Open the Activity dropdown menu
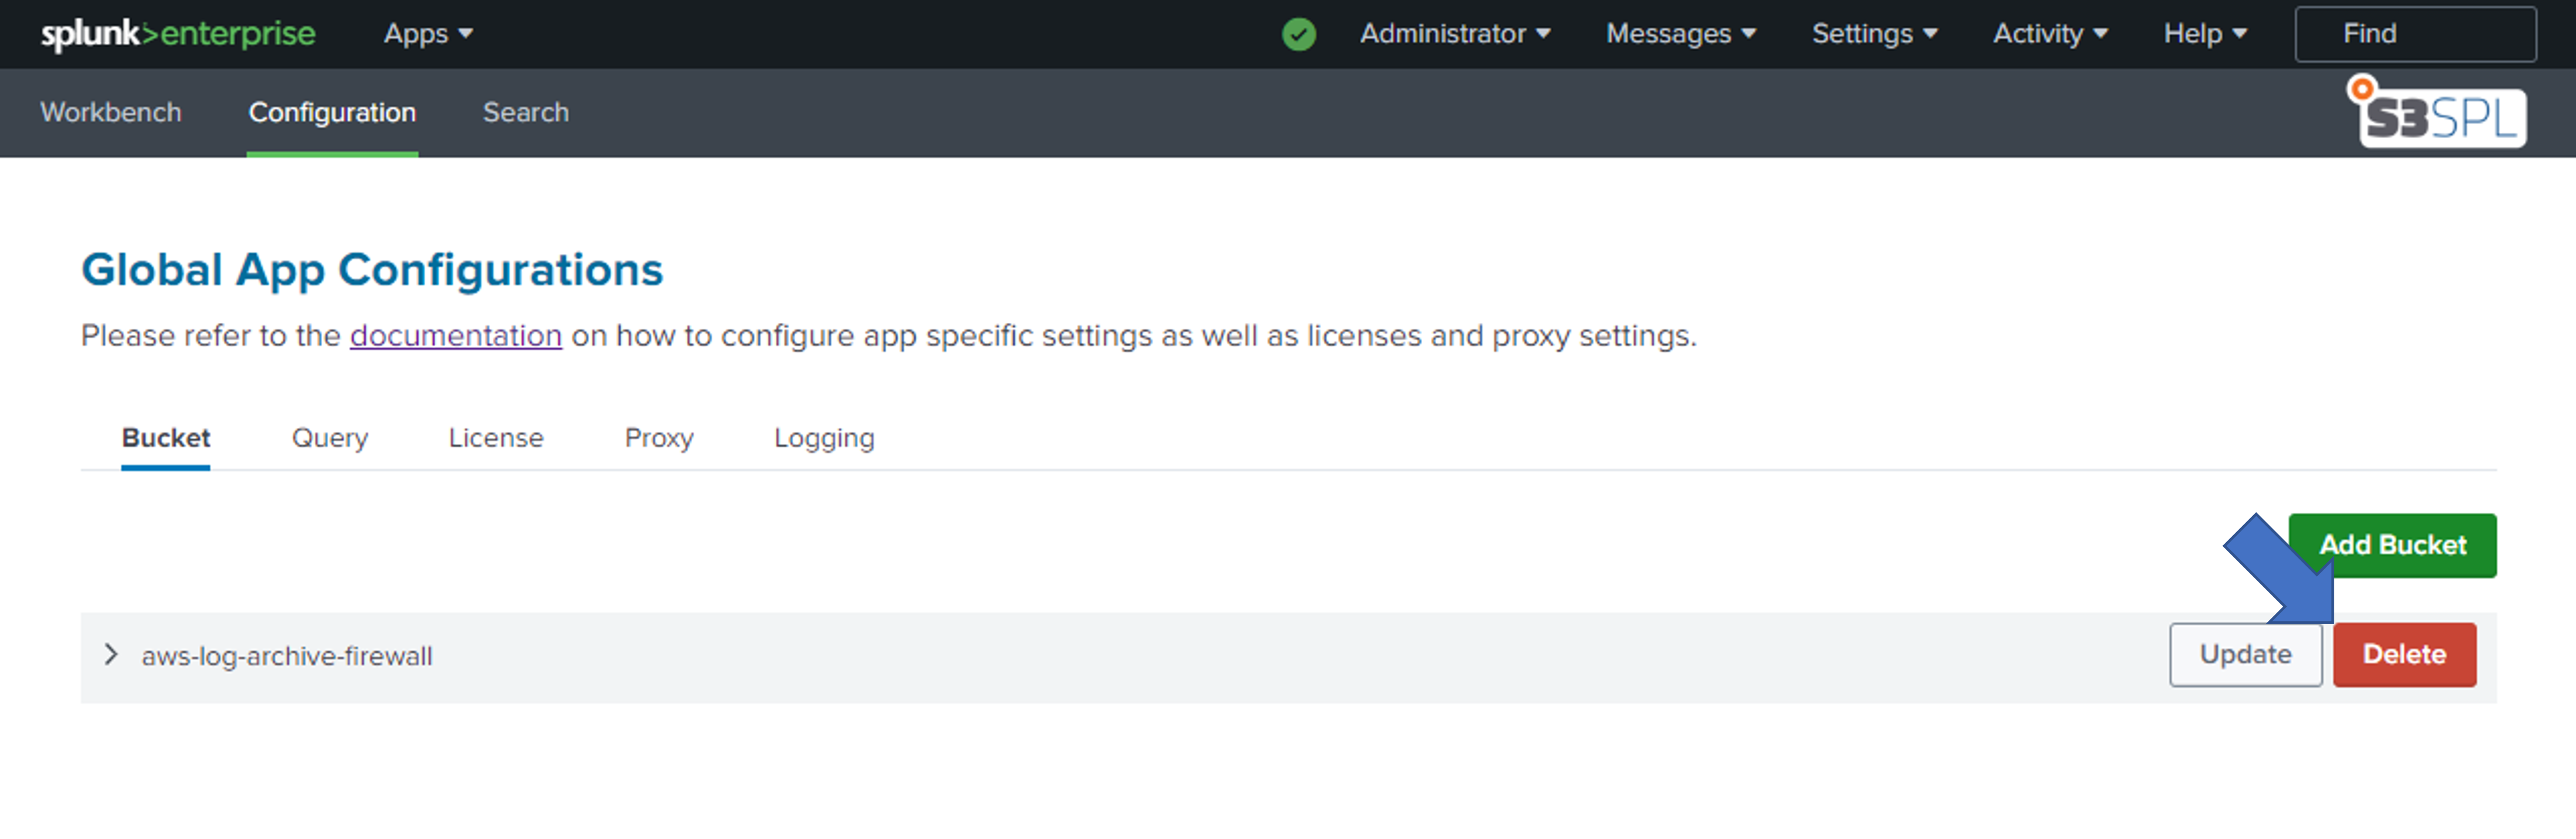Screen dimensions: 2576x839 2050,34
